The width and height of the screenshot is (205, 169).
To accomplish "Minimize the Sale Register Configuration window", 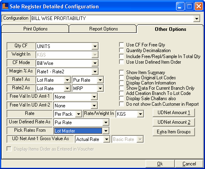I will tap(180, 6).
